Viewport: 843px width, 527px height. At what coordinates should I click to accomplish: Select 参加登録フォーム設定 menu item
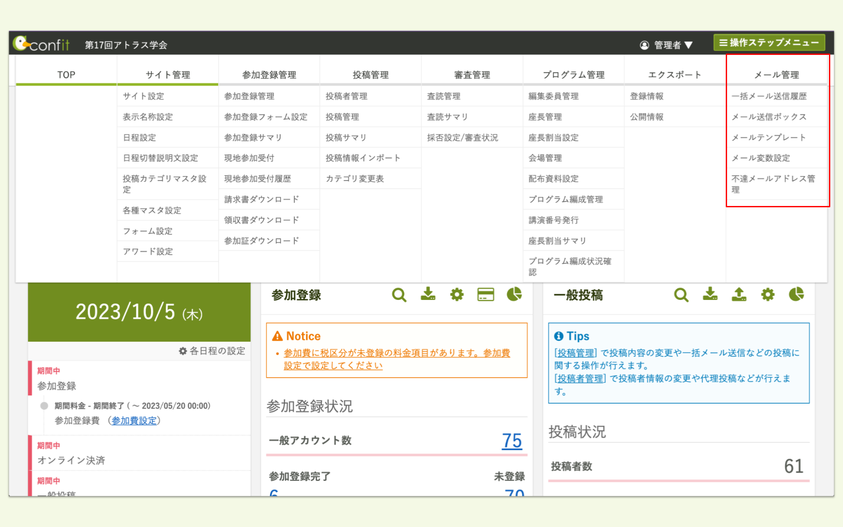266,117
